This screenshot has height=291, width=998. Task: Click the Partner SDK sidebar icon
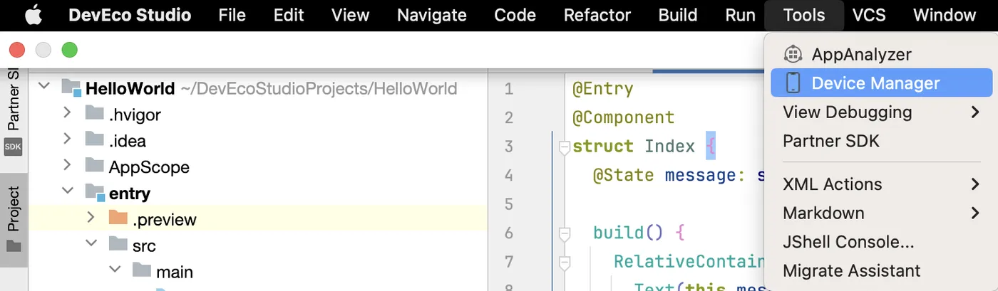[x=14, y=147]
